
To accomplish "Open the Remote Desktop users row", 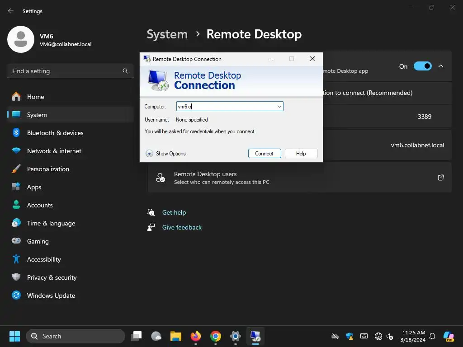I will pos(299,178).
